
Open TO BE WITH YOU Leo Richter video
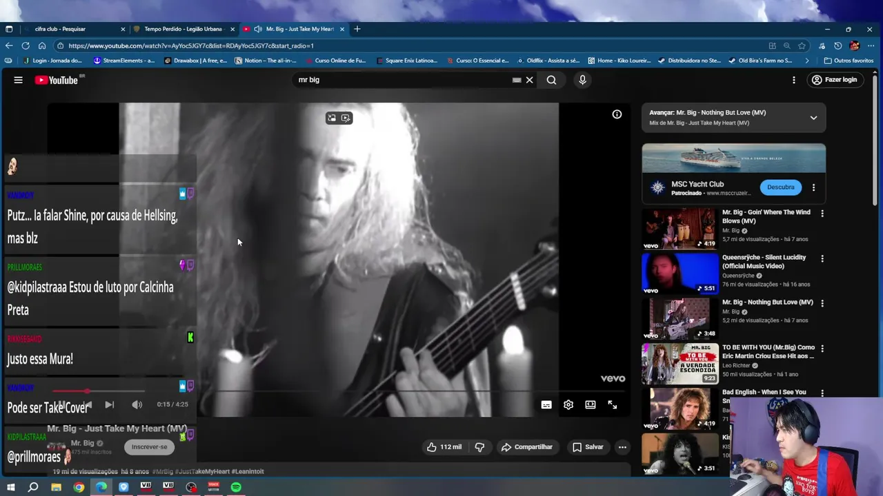tap(768, 351)
